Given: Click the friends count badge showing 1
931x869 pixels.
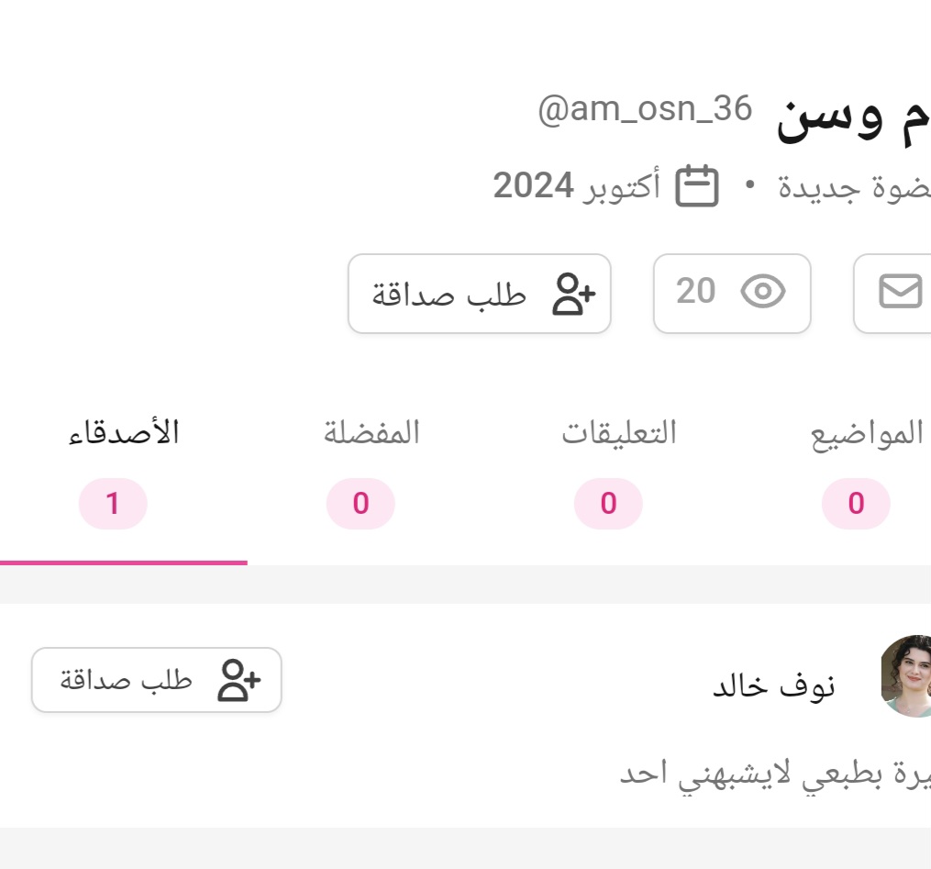Looking at the screenshot, I should click(113, 504).
